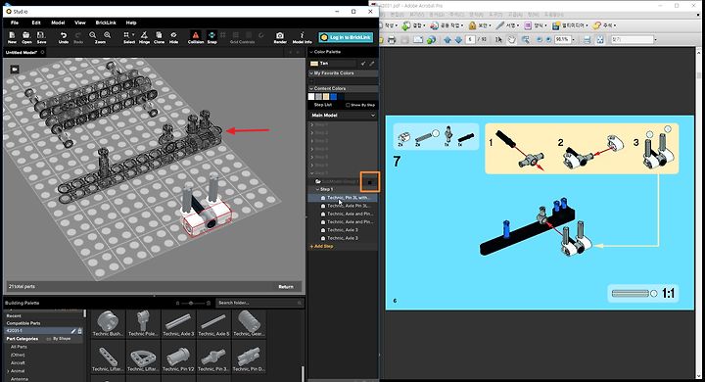Click the checkmark icon beside Tan color
Viewport: 705px width, 382px height.
coord(363,64)
